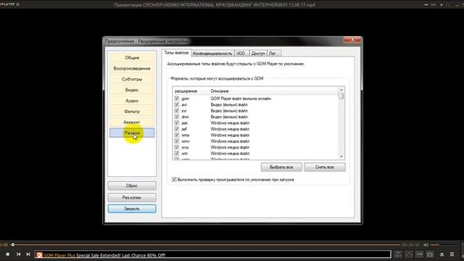Click the GOM Player Plus ad icon
Image resolution: width=464 pixels, height=261 pixels.
(39, 254)
